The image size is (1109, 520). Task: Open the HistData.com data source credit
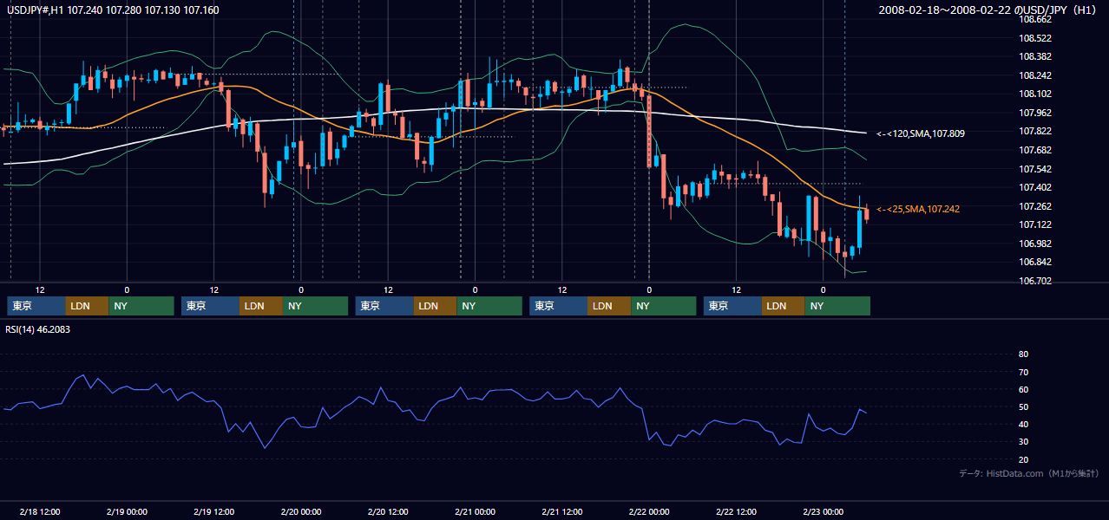pos(1029,473)
